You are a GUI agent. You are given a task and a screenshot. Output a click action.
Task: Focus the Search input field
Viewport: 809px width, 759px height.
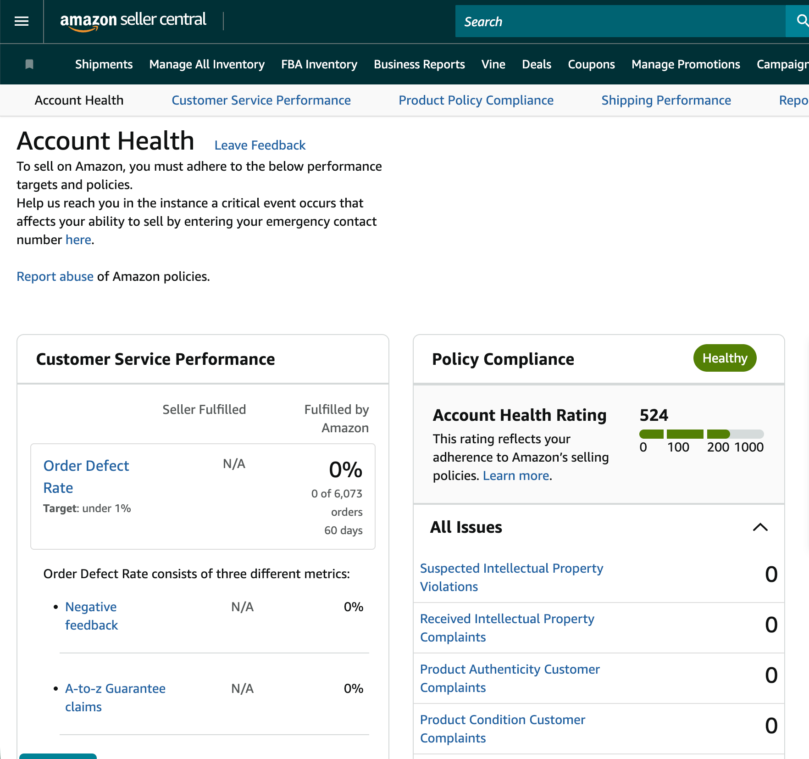pyautogui.click(x=620, y=21)
